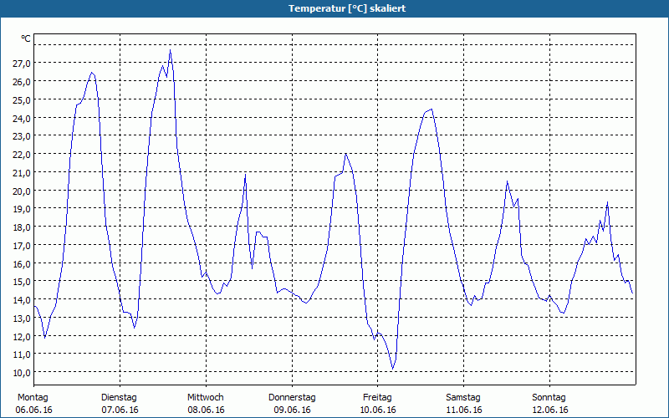The height and width of the screenshot is (418, 669).
Task: Click Tuesday's highest temperature peak above 27
Action: (171, 50)
